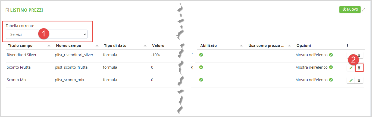Click the green Nuovo button
The height and width of the screenshot is (117, 372).
[350, 10]
